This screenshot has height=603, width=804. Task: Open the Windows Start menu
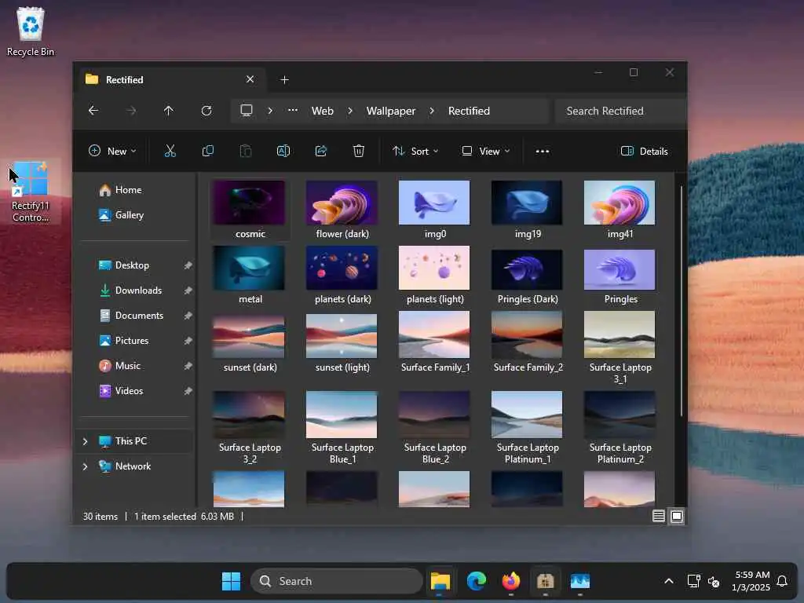pos(232,581)
